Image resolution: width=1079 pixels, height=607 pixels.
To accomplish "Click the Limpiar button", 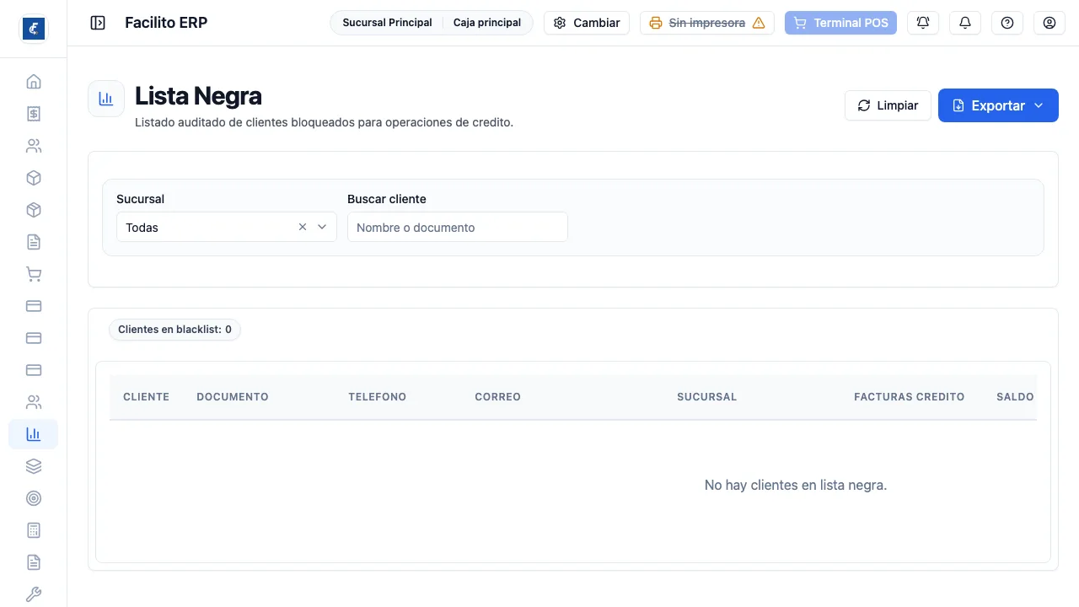I will (x=888, y=105).
